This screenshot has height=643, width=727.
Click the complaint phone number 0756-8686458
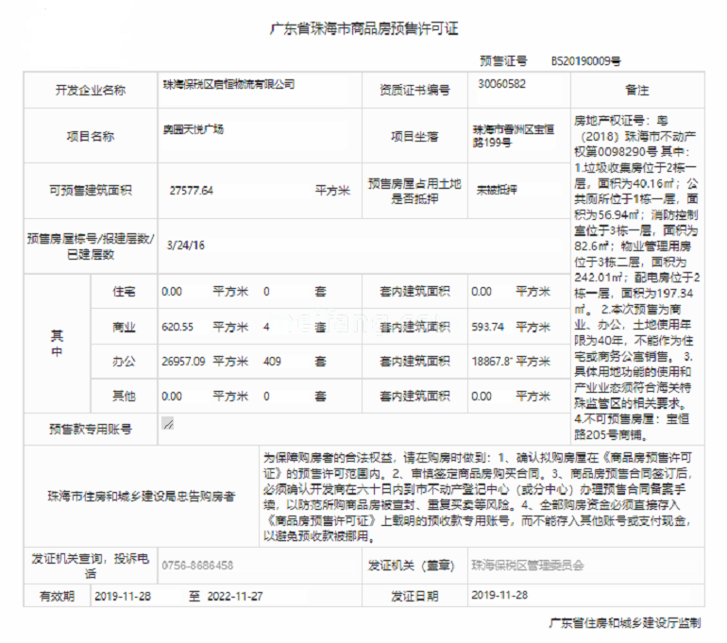point(198,566)
